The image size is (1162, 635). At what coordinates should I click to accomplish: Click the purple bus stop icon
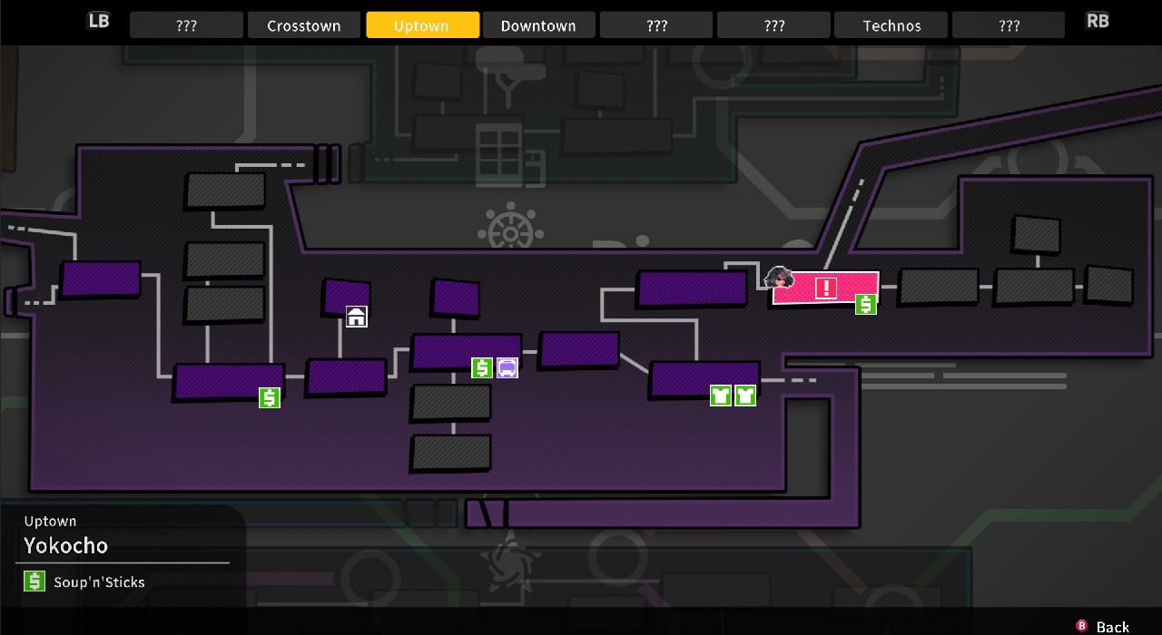pos(507,367)
